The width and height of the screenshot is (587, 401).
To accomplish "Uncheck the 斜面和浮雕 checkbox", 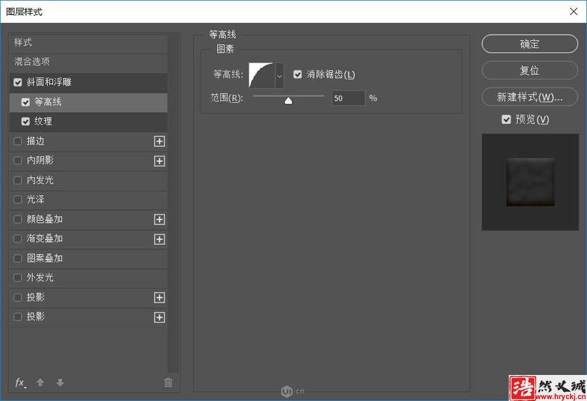I will [18, 82].
